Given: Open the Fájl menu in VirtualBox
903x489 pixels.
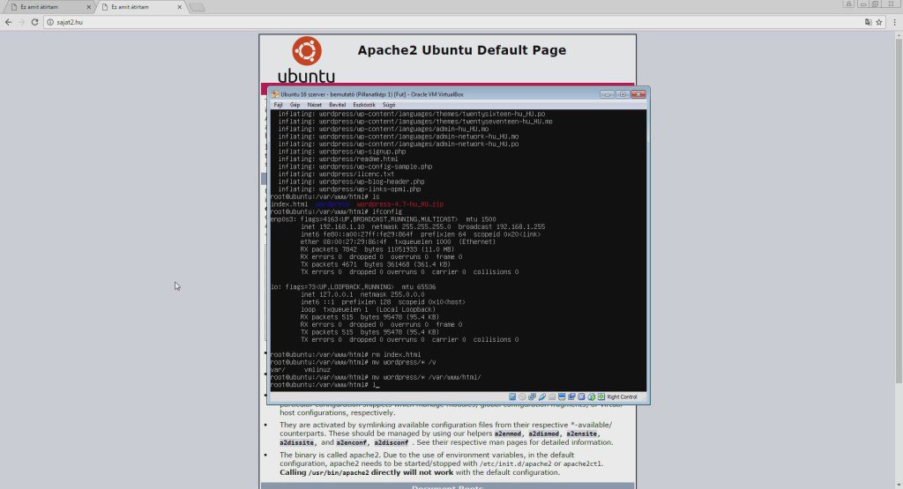Looking at the screenshot, I should [x=278, y=105].
